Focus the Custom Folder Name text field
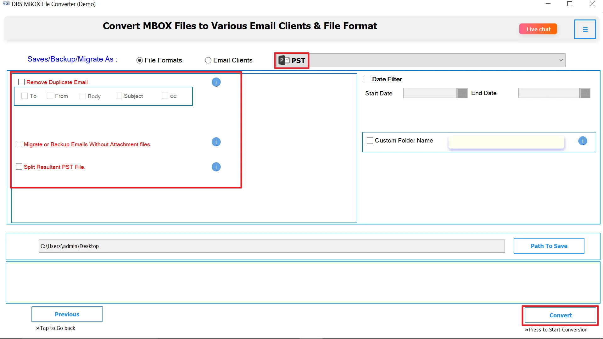This screenshot has width=603, height=339. tap(506, 142)
